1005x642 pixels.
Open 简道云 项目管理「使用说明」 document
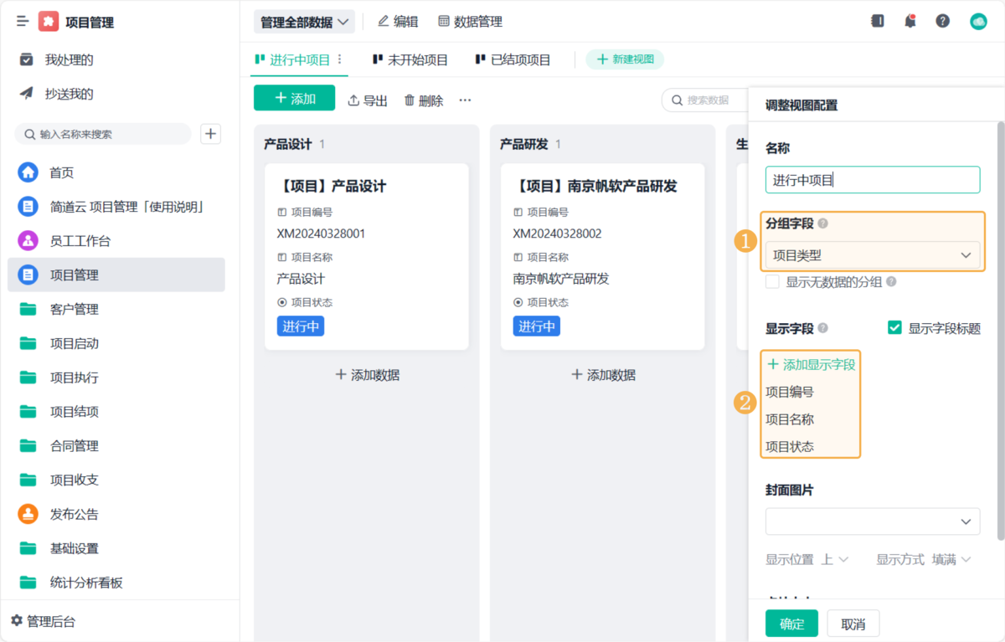[x=116, y=207]
